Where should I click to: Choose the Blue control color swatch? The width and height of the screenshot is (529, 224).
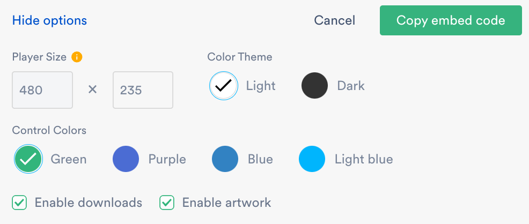[225, 159]
